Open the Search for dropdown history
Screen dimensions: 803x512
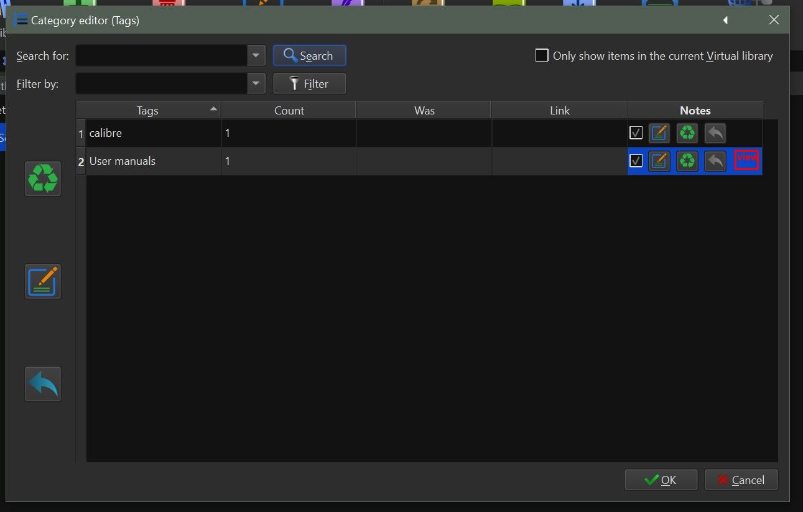[256, 55]
